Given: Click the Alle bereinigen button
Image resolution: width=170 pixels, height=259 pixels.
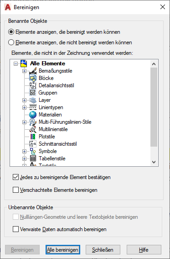Looking at the screenshot, I should pos(63,249).
